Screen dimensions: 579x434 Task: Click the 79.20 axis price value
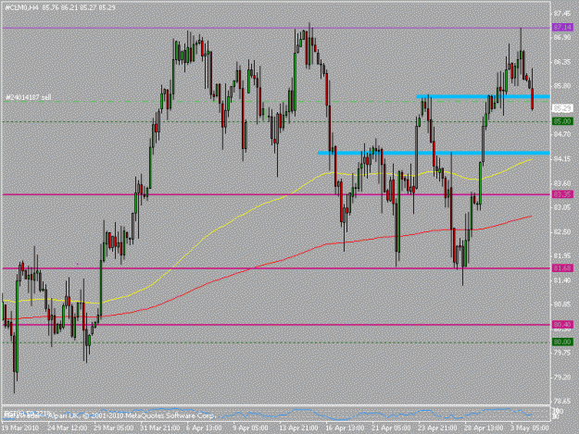tap(562, 378)
